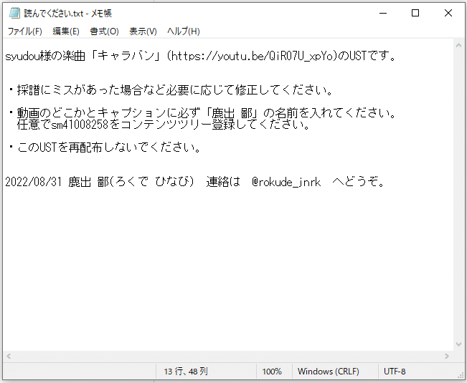This screenshot has width=467, height=383.
Task: Click horizontal scrollbar left arrow
Action: (x=9, y=356)
